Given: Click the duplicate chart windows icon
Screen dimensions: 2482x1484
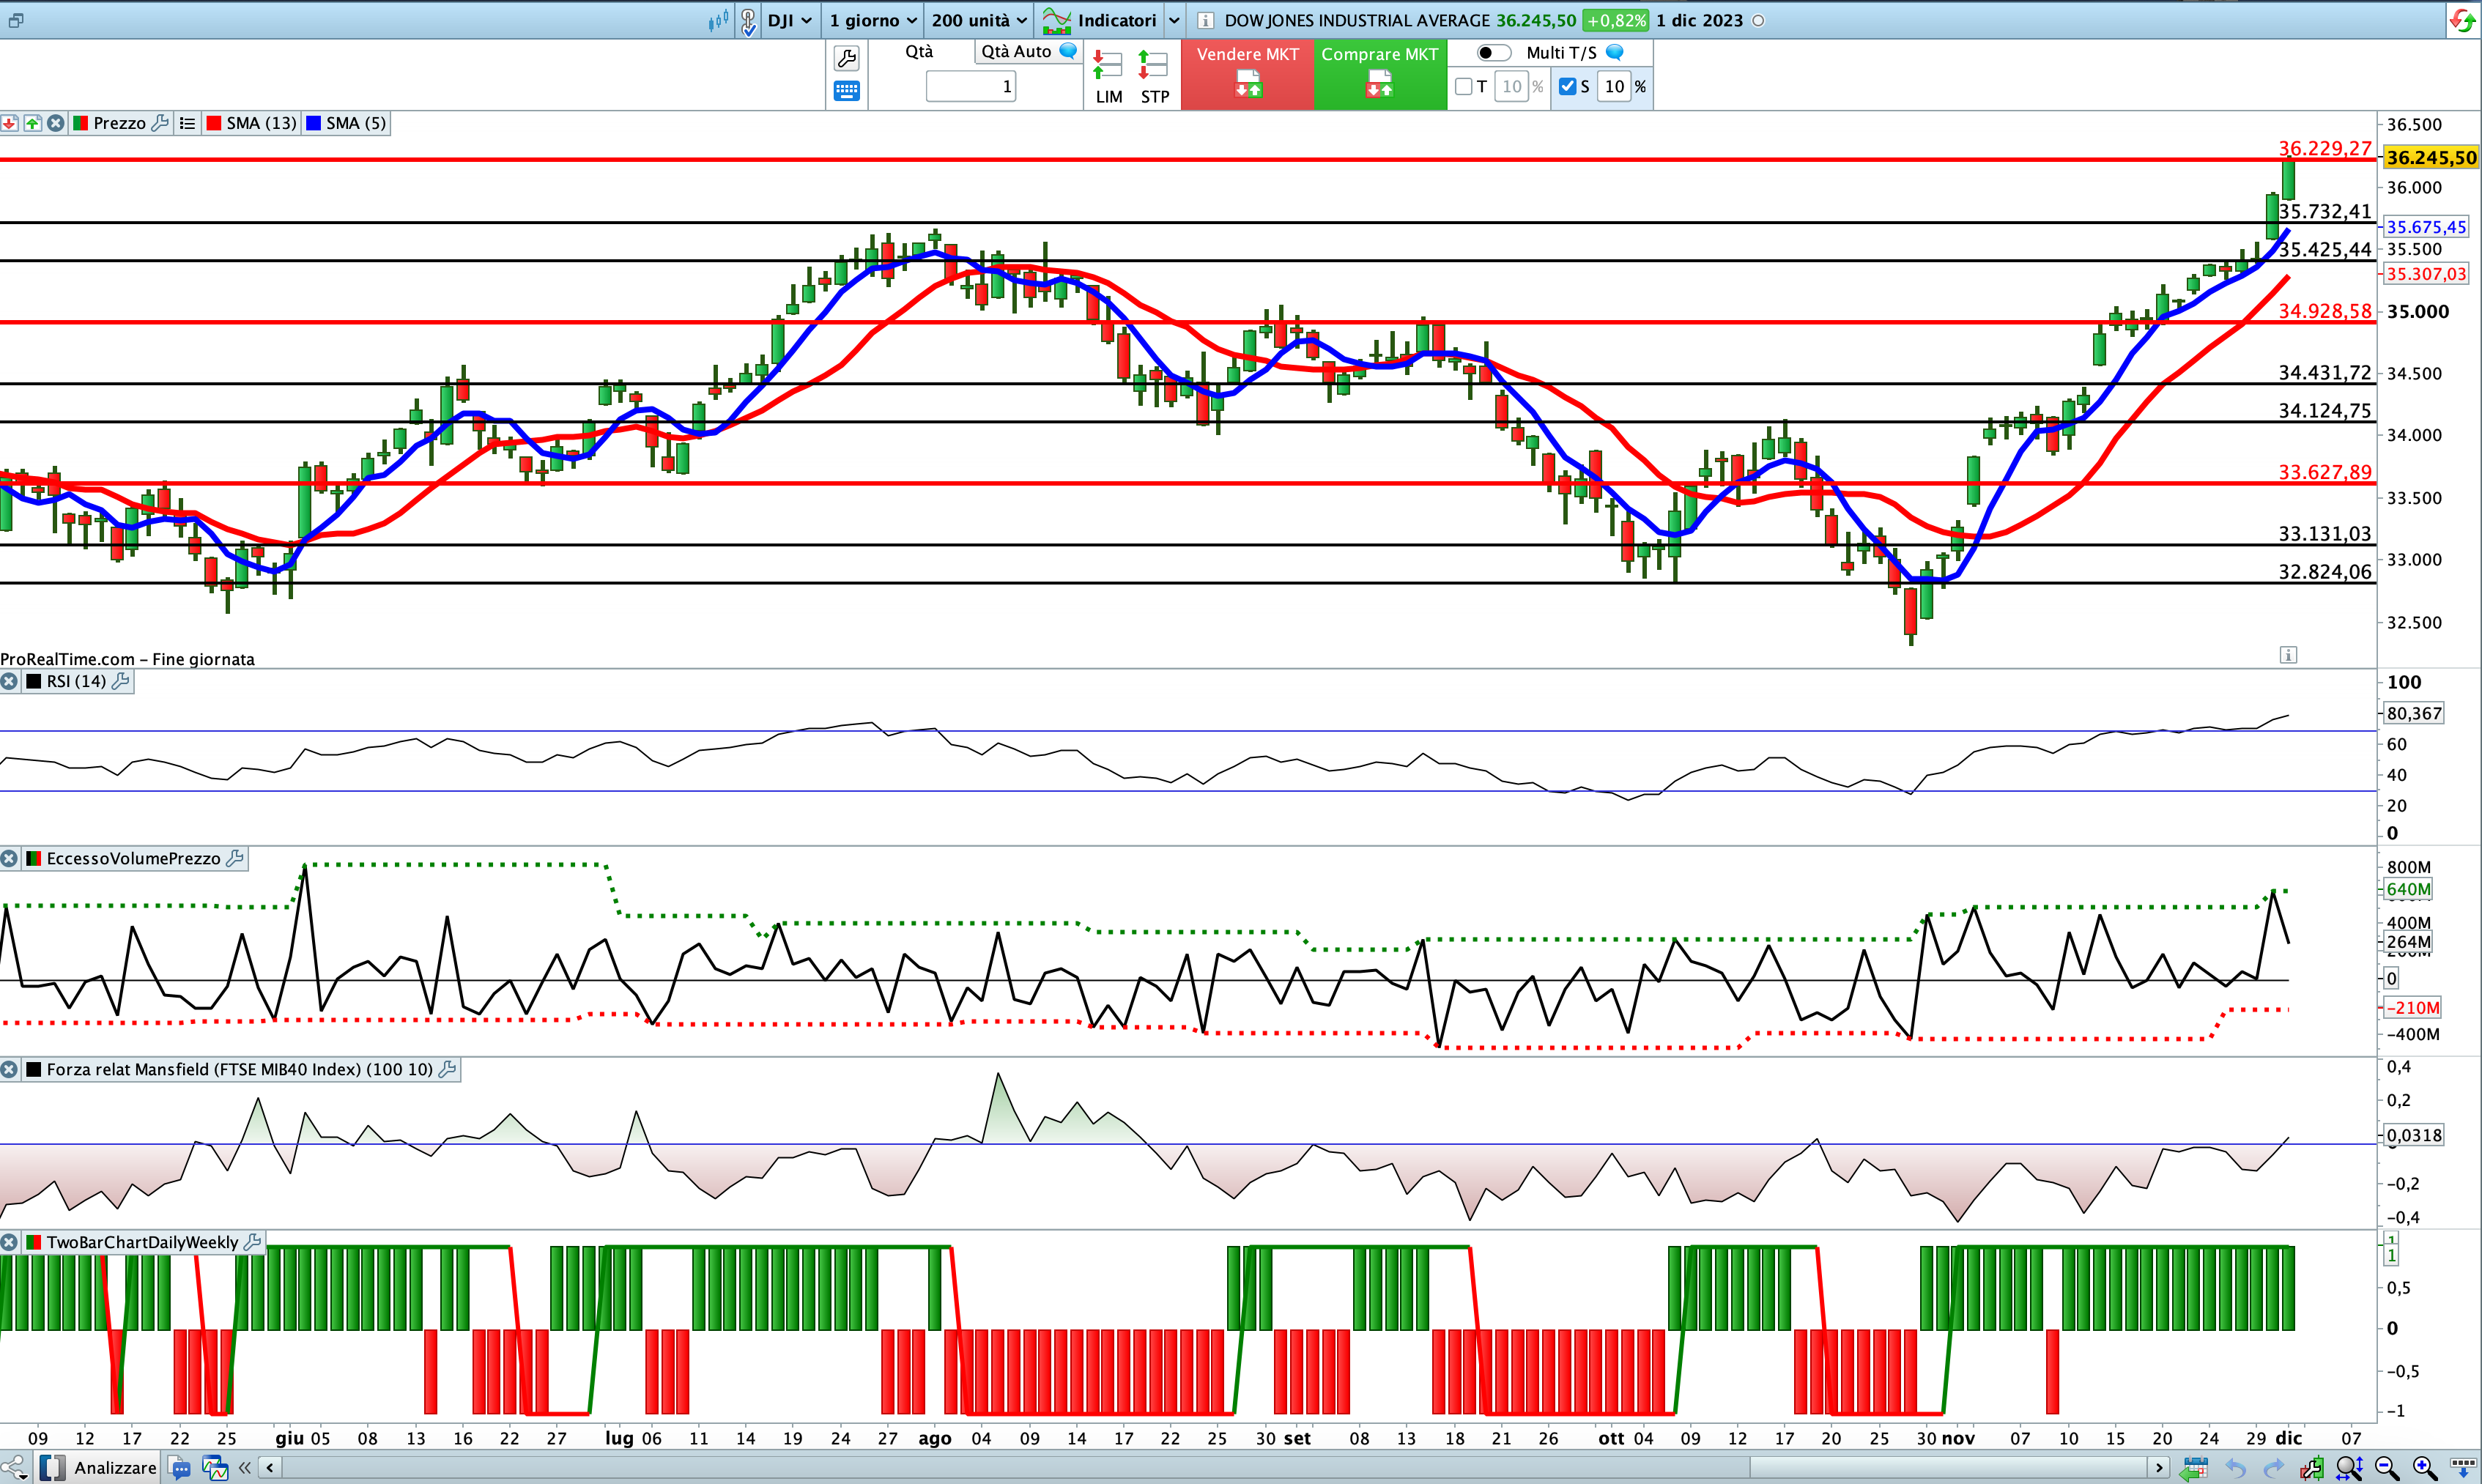Looking at the screenshot, I should pos(215,1468).
